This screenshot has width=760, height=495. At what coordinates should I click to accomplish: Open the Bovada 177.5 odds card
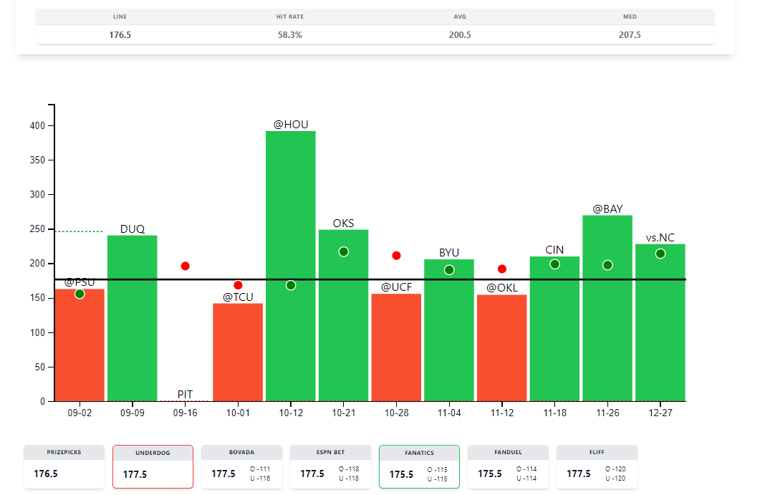241,466
